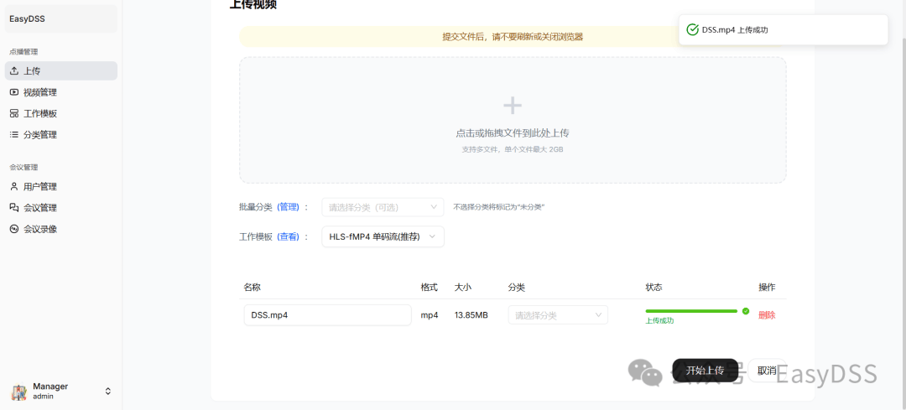
Task: Click the green upload success checkmark
Action: coord(745,311)
